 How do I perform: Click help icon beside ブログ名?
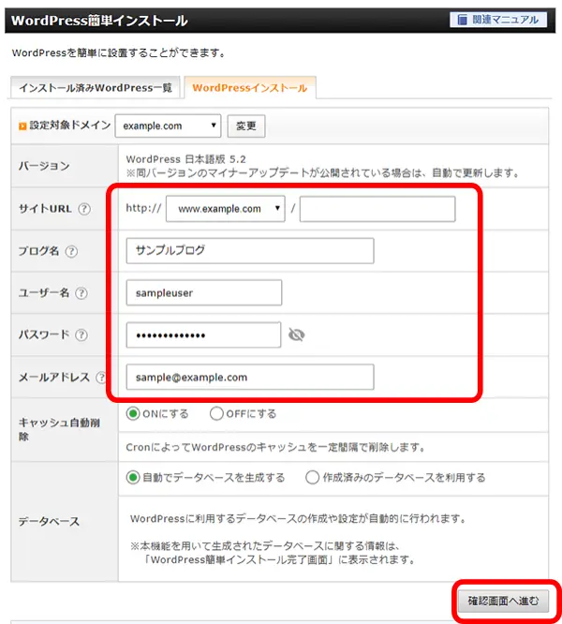click(72, 251)
